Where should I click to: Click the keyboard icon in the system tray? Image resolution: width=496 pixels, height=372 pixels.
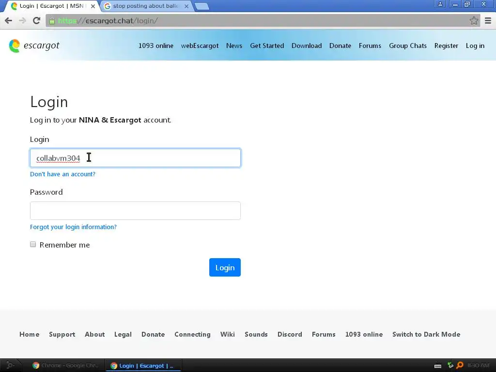[x=438, y=366]
